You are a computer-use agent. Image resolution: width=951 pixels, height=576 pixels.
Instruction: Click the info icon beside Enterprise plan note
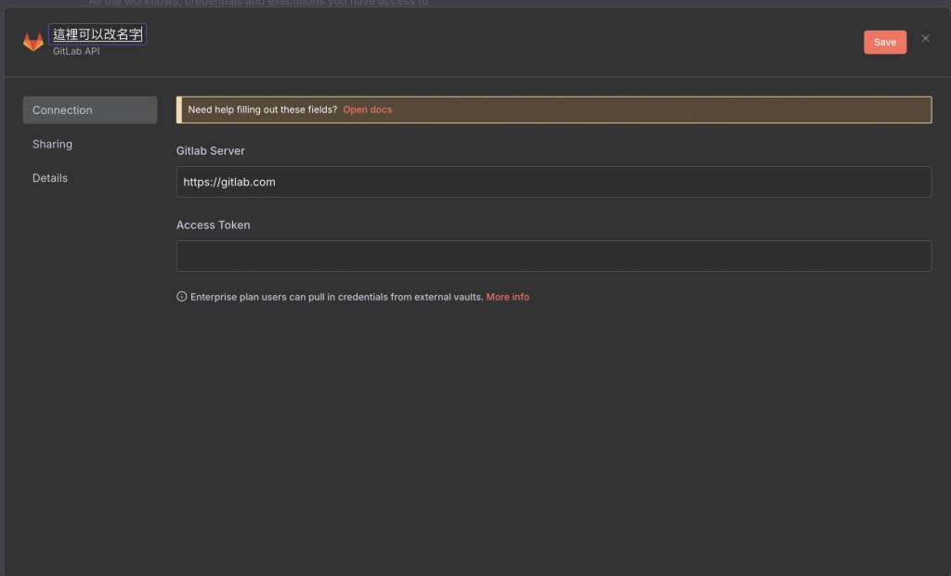point(181,296)
